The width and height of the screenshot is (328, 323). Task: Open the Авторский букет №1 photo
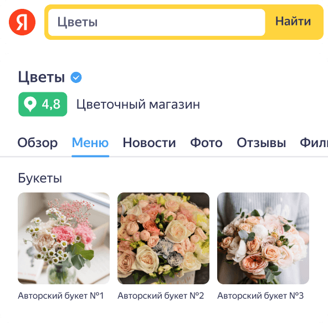64,238
